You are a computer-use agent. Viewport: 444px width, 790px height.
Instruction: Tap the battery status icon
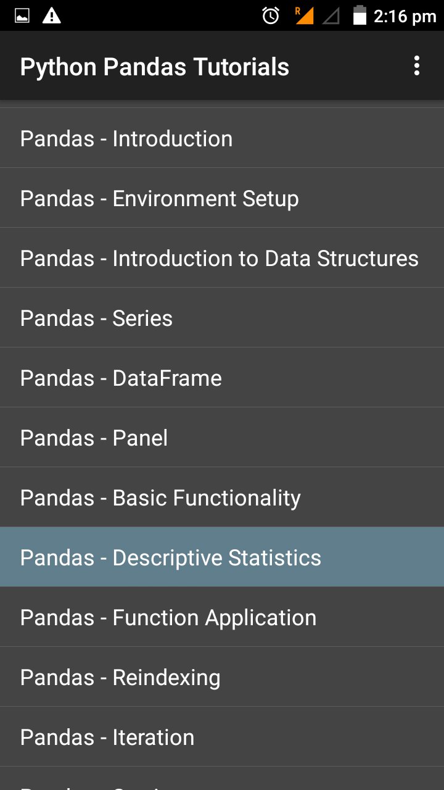pyautogui.click(x=360, y=15)
